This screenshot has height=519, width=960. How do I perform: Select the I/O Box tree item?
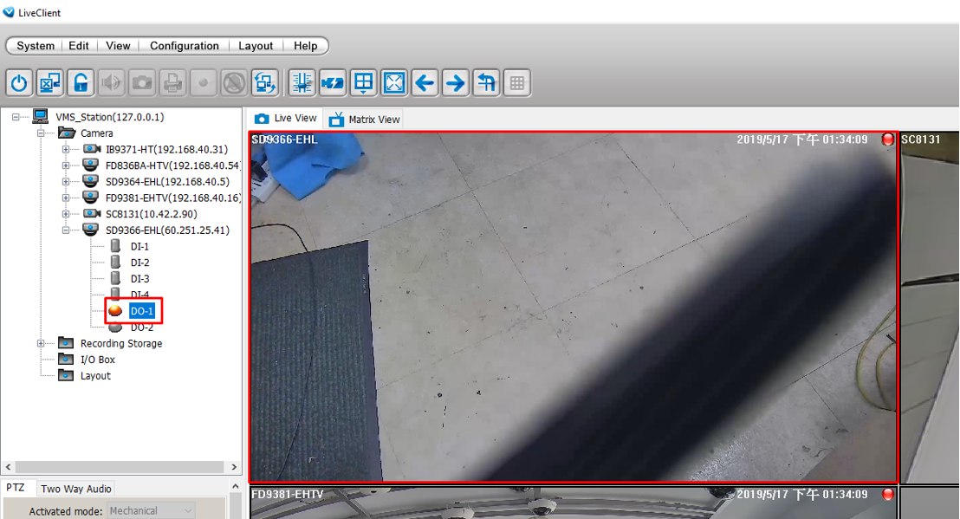97,360
